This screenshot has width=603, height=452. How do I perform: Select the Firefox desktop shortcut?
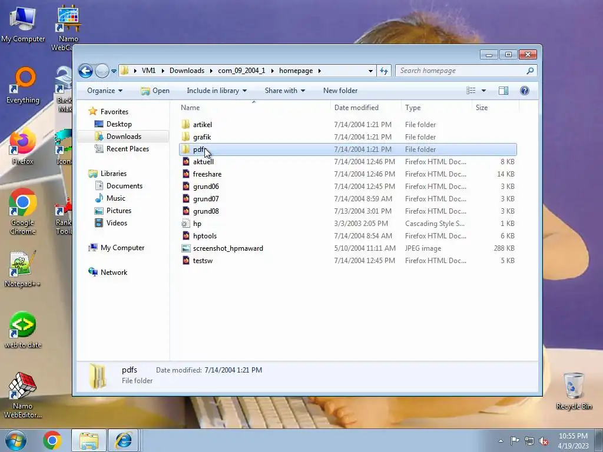click(x=23, y=147)
